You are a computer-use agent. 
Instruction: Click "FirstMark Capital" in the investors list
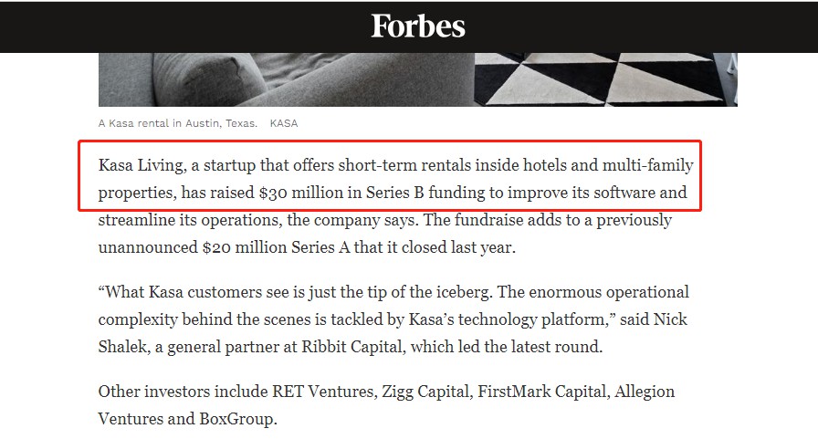click(542, 392)
